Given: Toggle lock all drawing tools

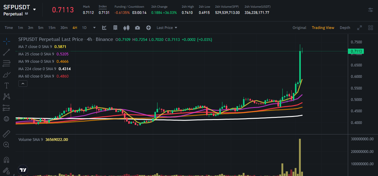Looking at the screenshot, I should 6,170.
